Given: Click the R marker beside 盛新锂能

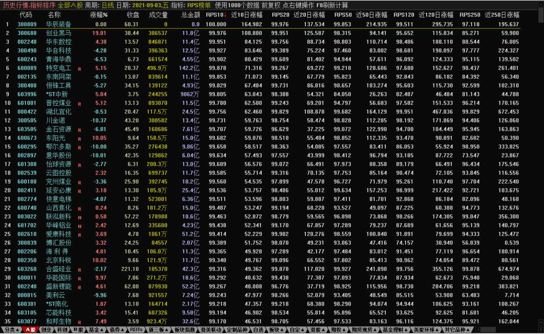Looking at the screenshot, I should 80,288.
